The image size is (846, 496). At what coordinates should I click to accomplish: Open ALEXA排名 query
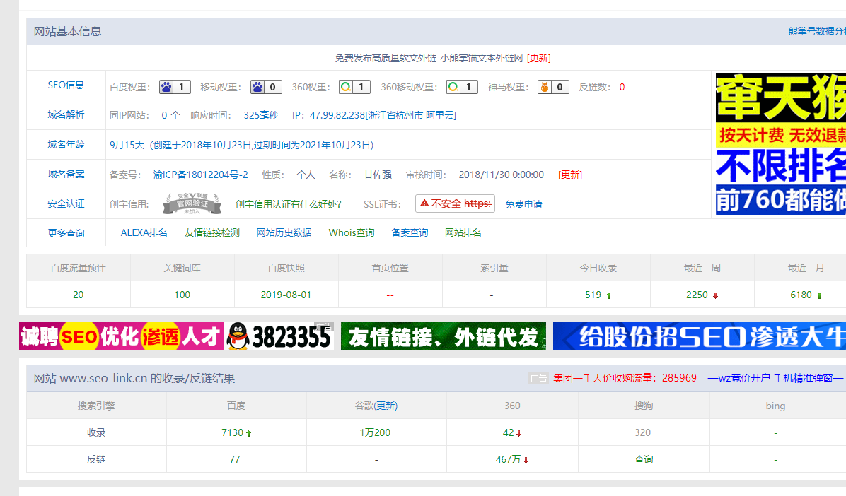point(144,233)
